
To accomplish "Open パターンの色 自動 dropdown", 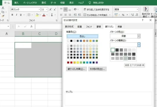I will pyautogui.click(x=139, y=36).
